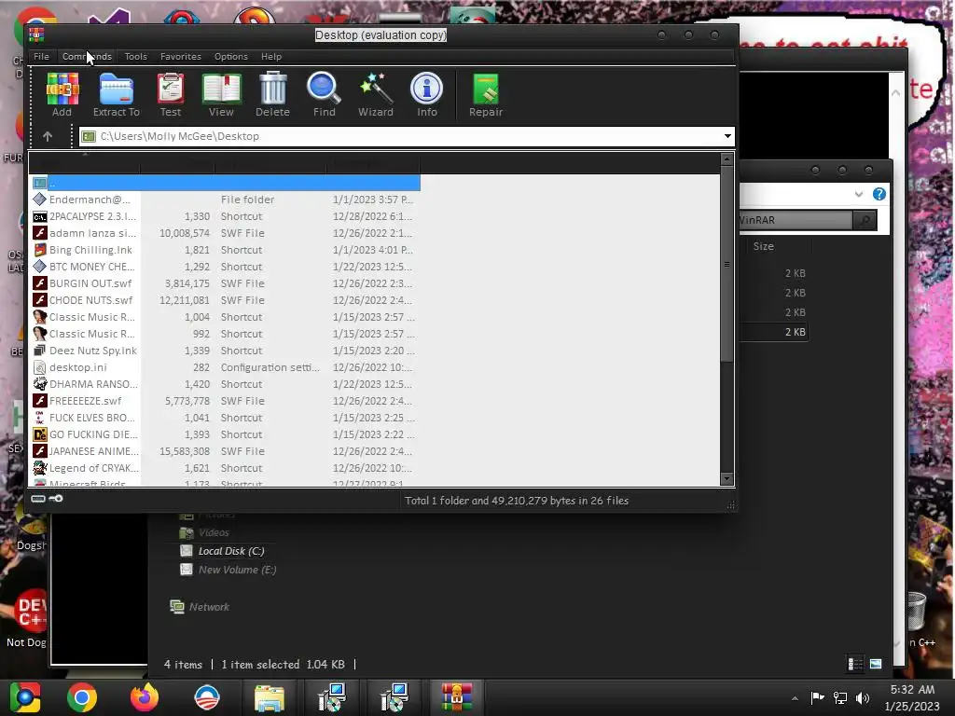Screen dimensions: 955x716
Task: Click the file list vertical scrollbar thumb
Action: [727, 264]
